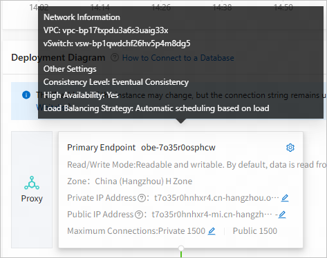Click Load Balancing Strategy line in tooltip
This screenshot has width=327, height=258.
pos(156,108)
